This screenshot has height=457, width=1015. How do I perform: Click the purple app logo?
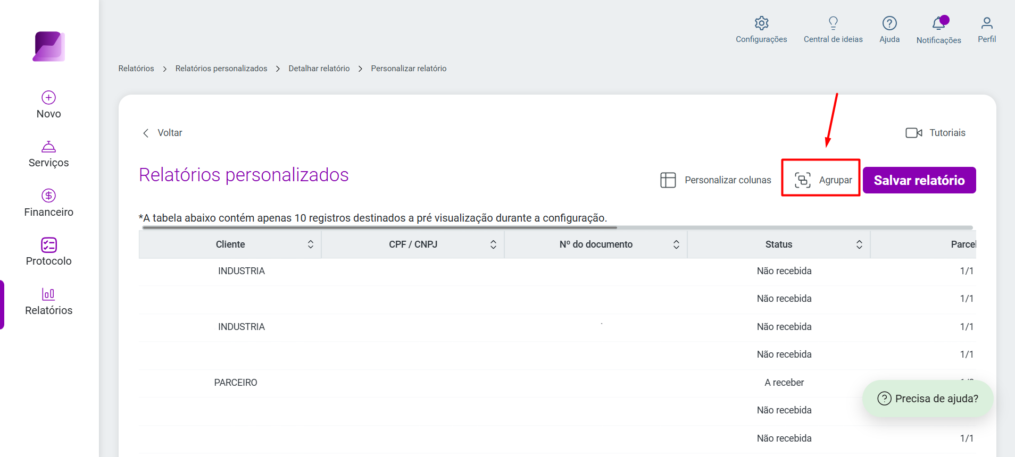[x=49, y=46]
